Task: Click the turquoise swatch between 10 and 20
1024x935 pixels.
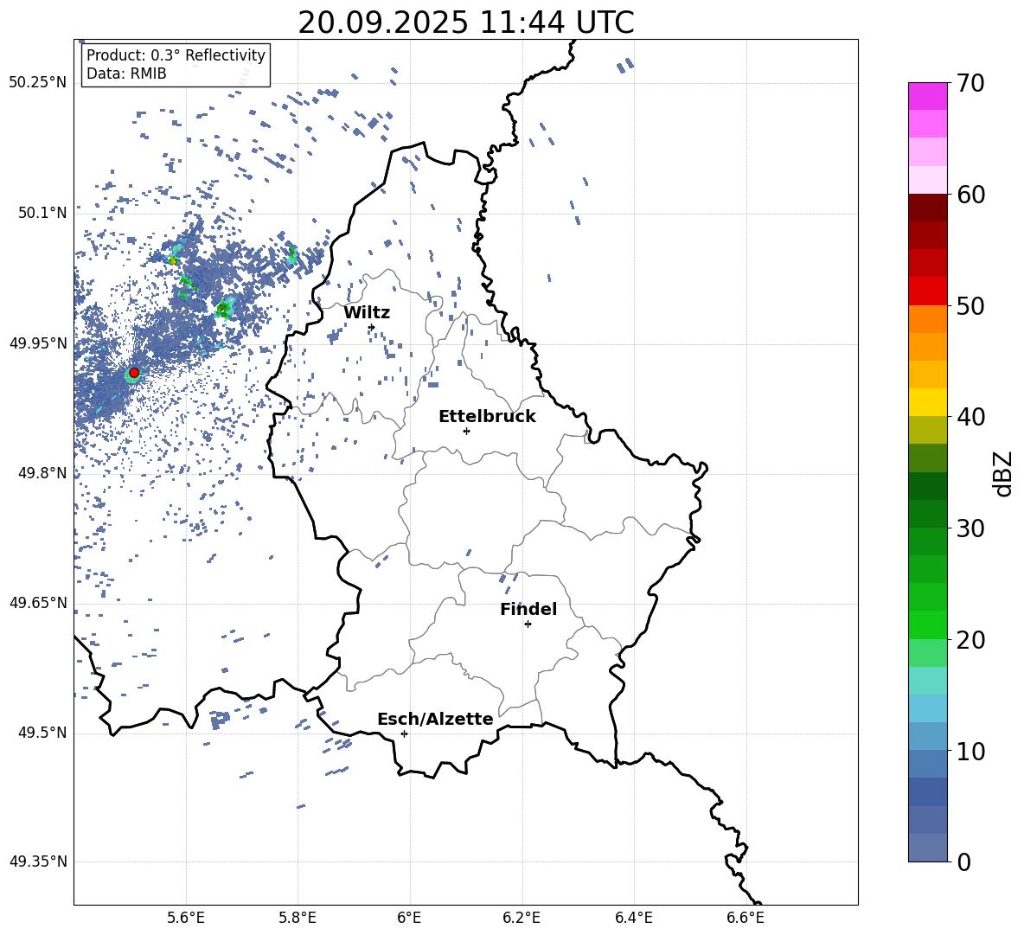Action: pyautogui.click(x=928, y=681)
